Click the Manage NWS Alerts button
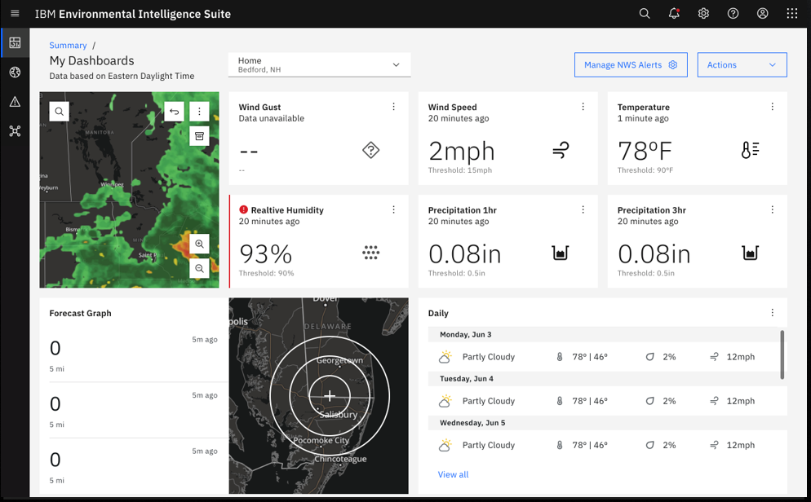The height and width of the screenshot is (502, 811). [631, 64]
